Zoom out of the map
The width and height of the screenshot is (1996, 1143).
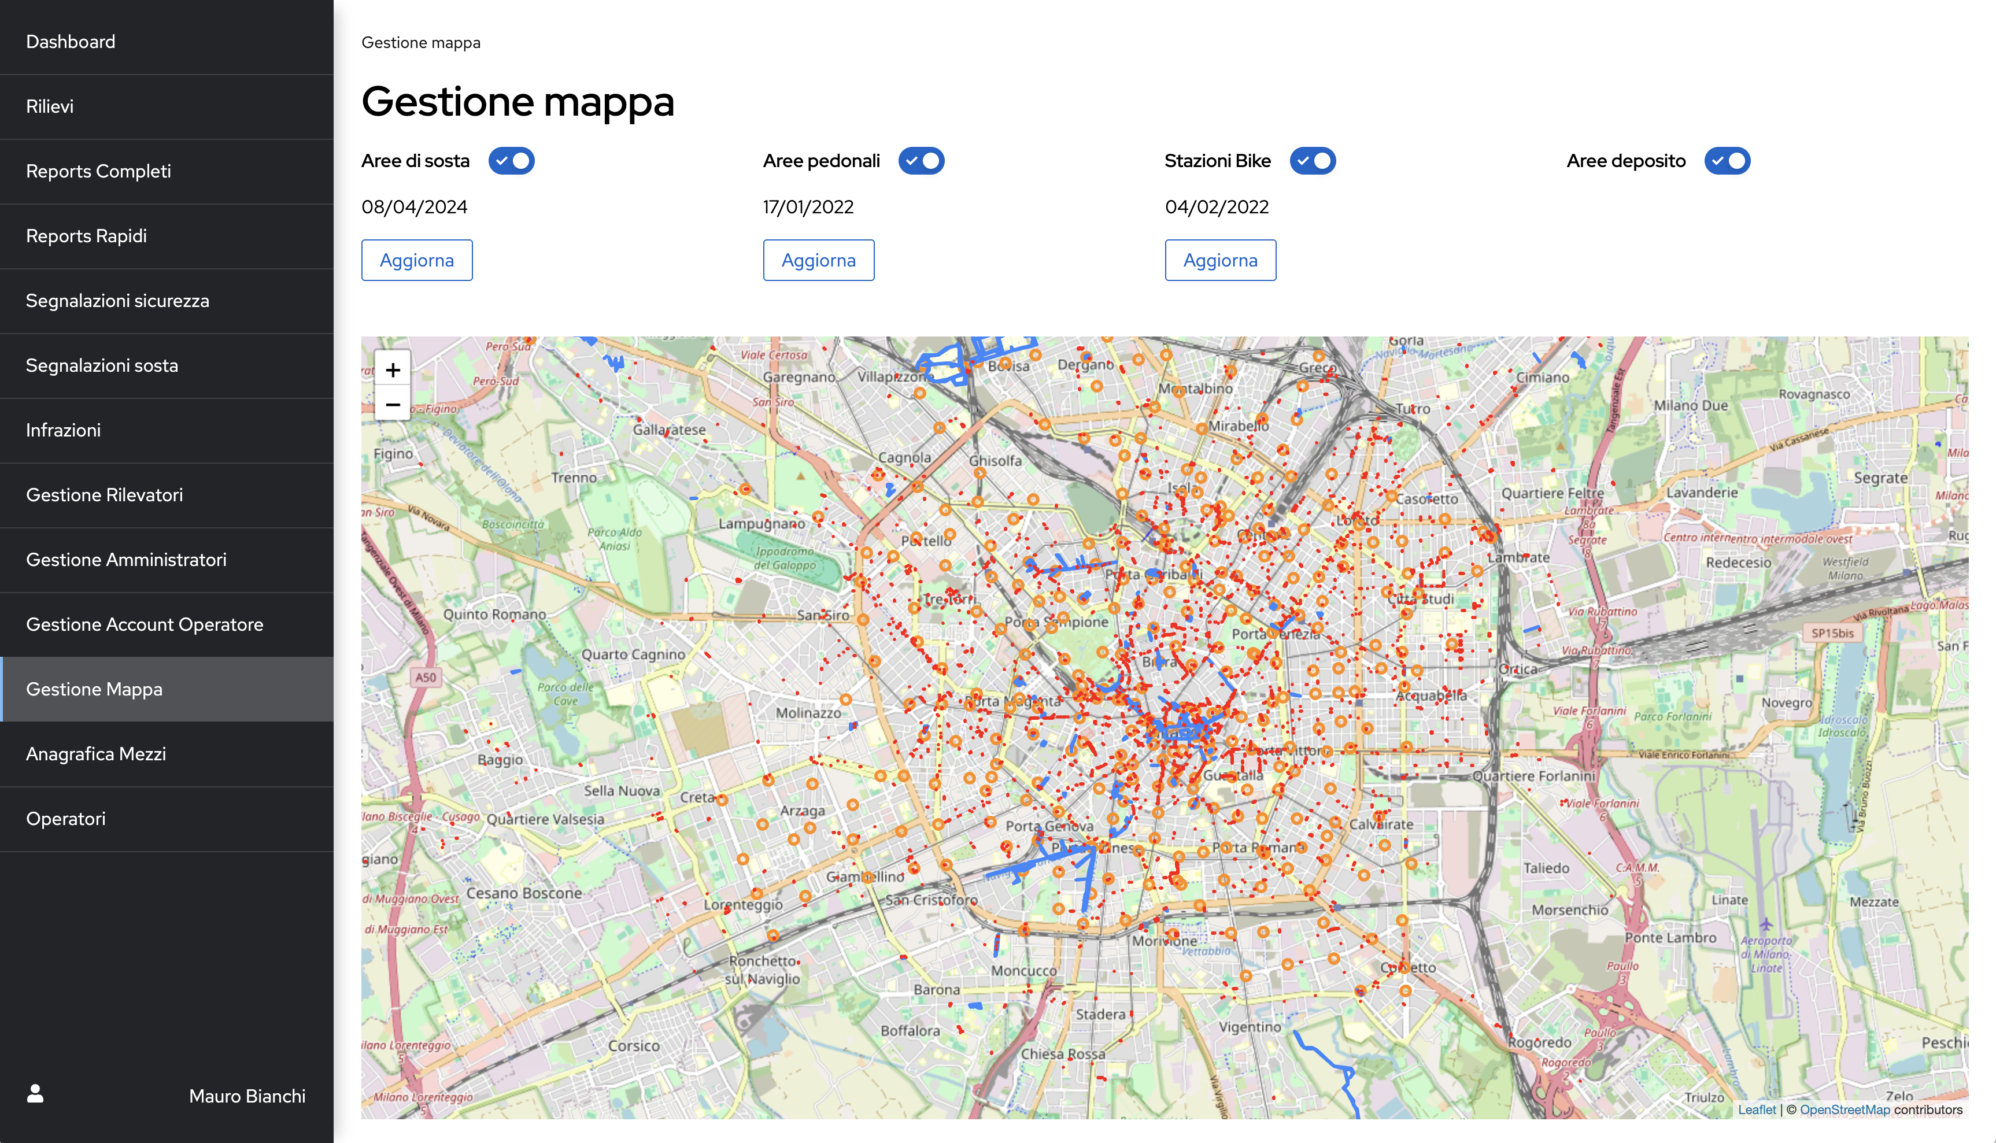coord(393,405)
